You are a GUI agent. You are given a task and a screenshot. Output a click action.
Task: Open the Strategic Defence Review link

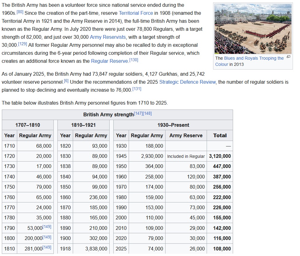[188, 82]
